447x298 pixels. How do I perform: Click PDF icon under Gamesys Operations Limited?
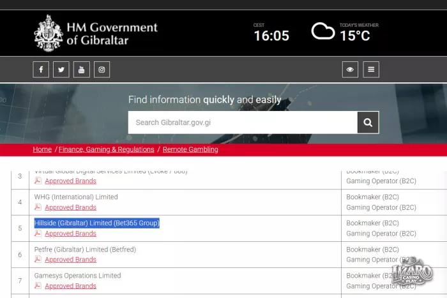pos(38,286)
